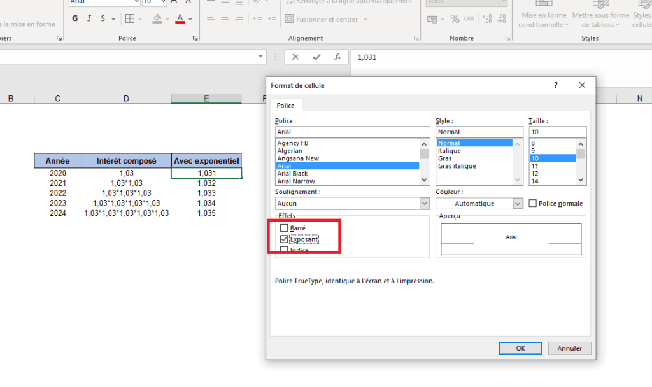The height and width of the screenshot is (387, 652).
Task: Click the Style input field
Action: (x=479, y=132)
